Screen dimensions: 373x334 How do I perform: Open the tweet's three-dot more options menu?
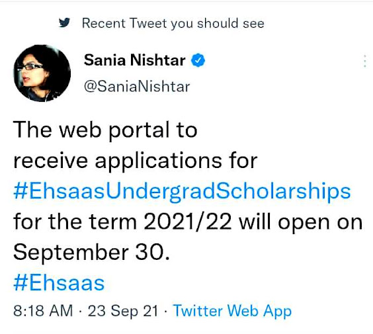pyautogui.click(x=365, y=61)
